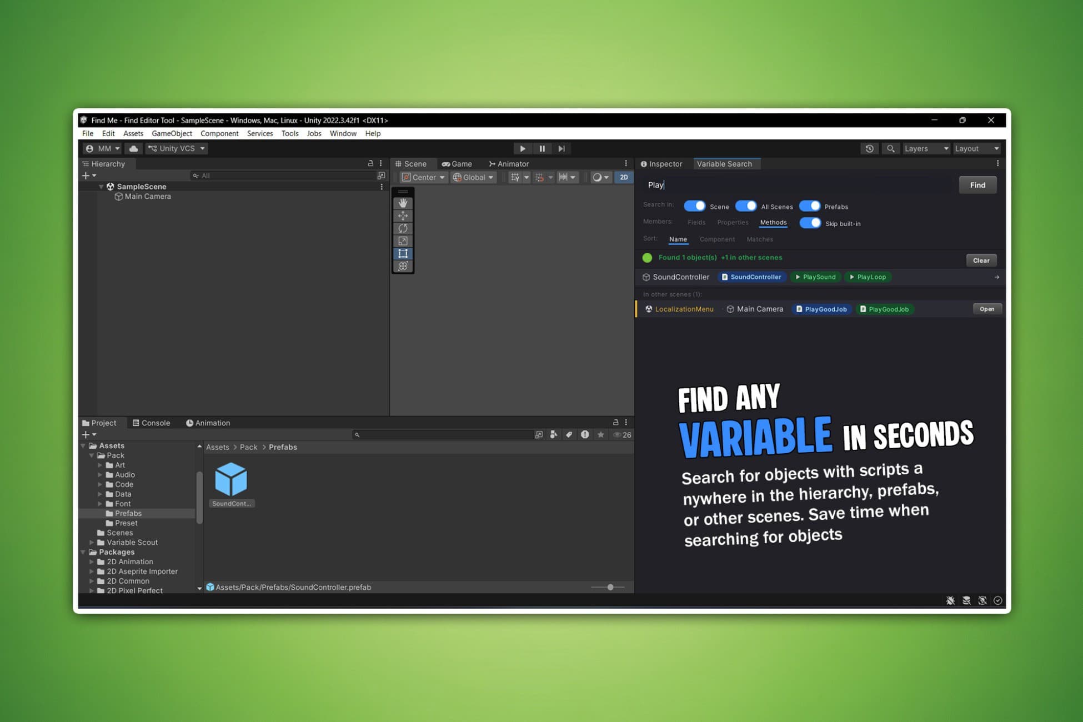Toggle the All Scenes search switch

tap(745, 206)
